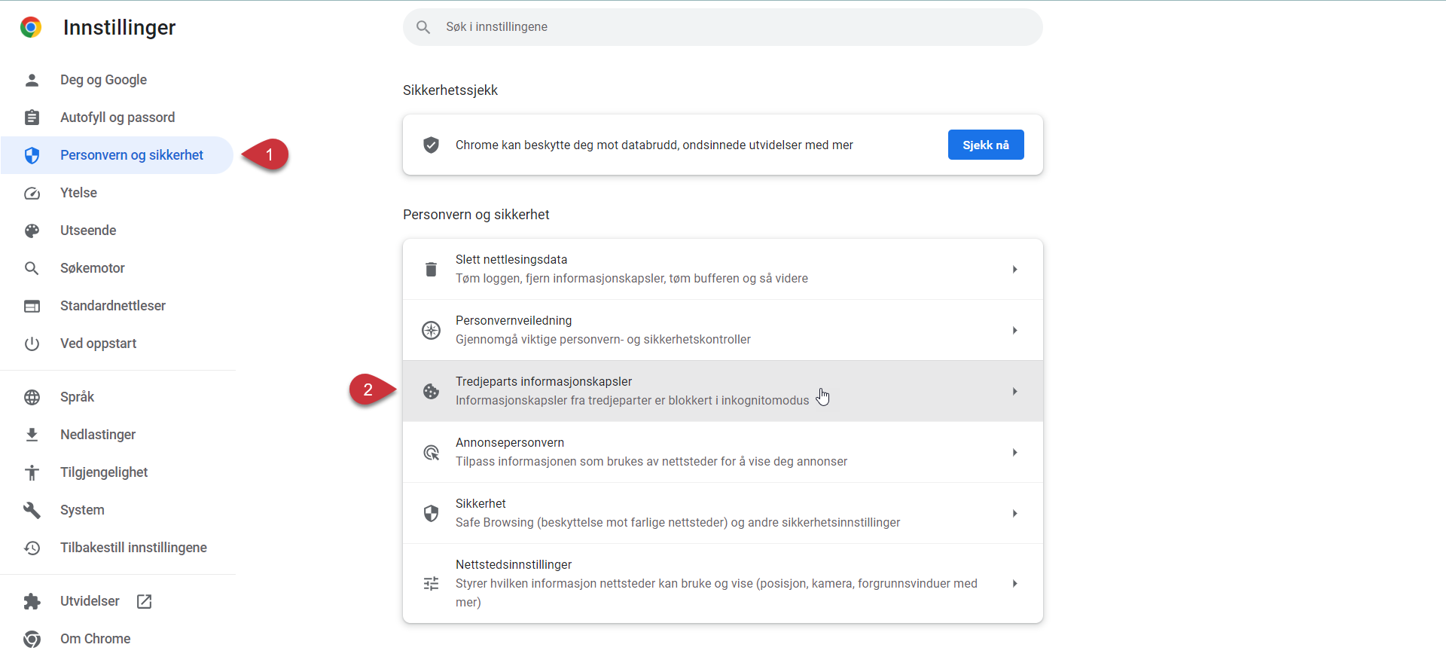Screen dimensions: 1446x672
Task: Go to the Nedlastinger section
Action: (x=117, y=435)
